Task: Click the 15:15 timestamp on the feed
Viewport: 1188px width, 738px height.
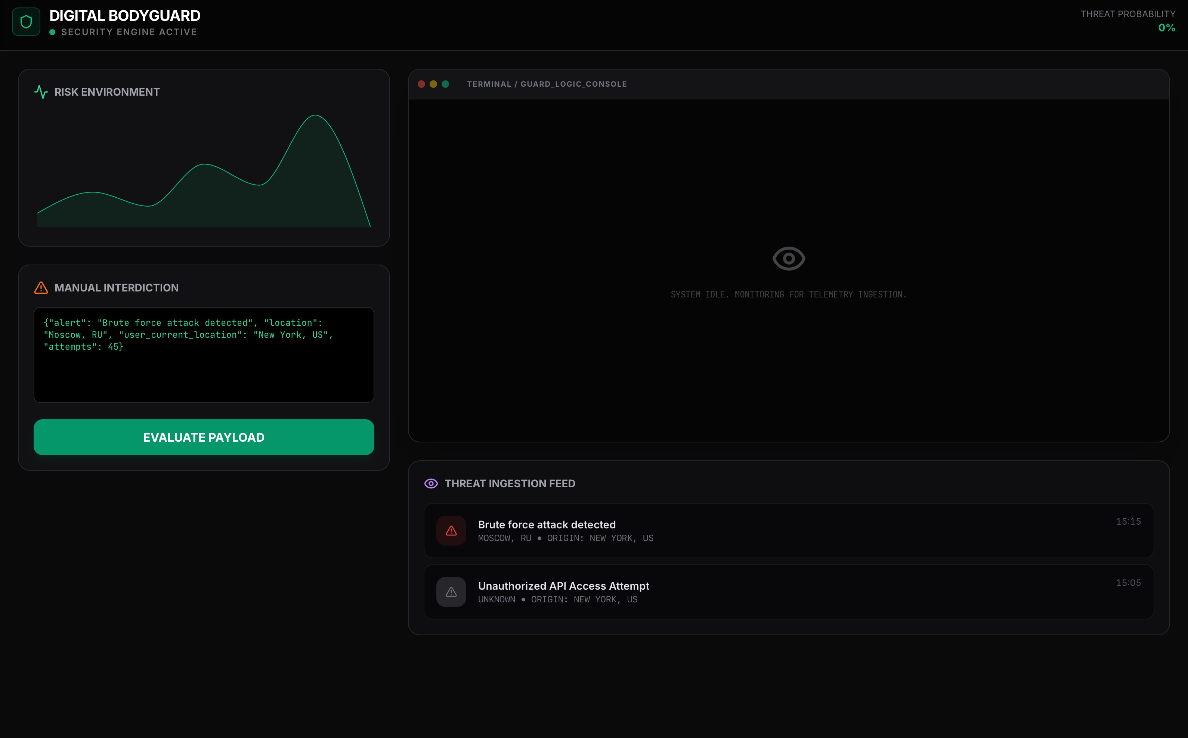Action: (x=1128, y=521)
